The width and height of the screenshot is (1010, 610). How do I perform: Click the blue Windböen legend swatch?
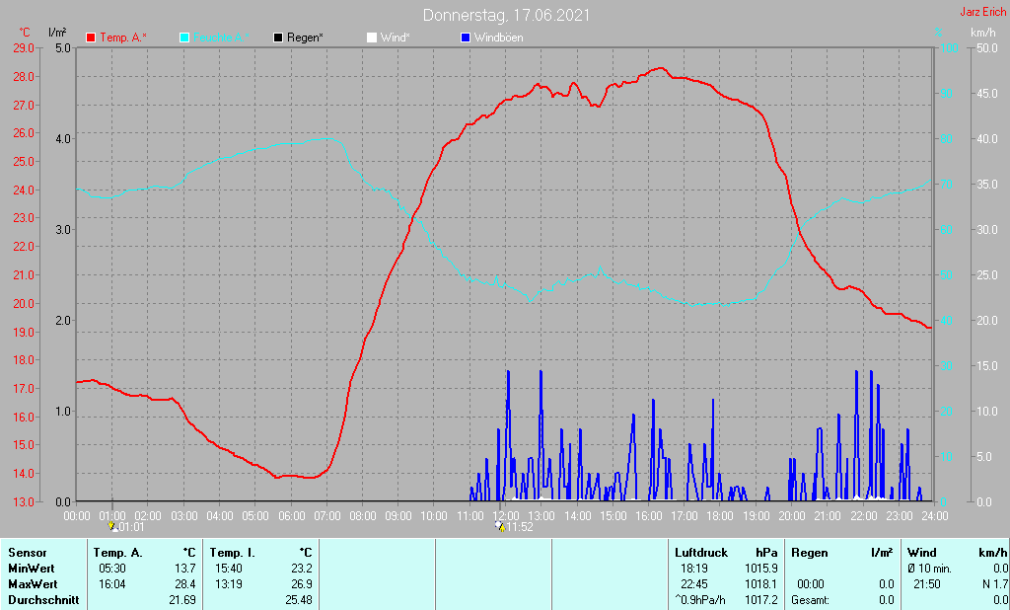(466, 38)
